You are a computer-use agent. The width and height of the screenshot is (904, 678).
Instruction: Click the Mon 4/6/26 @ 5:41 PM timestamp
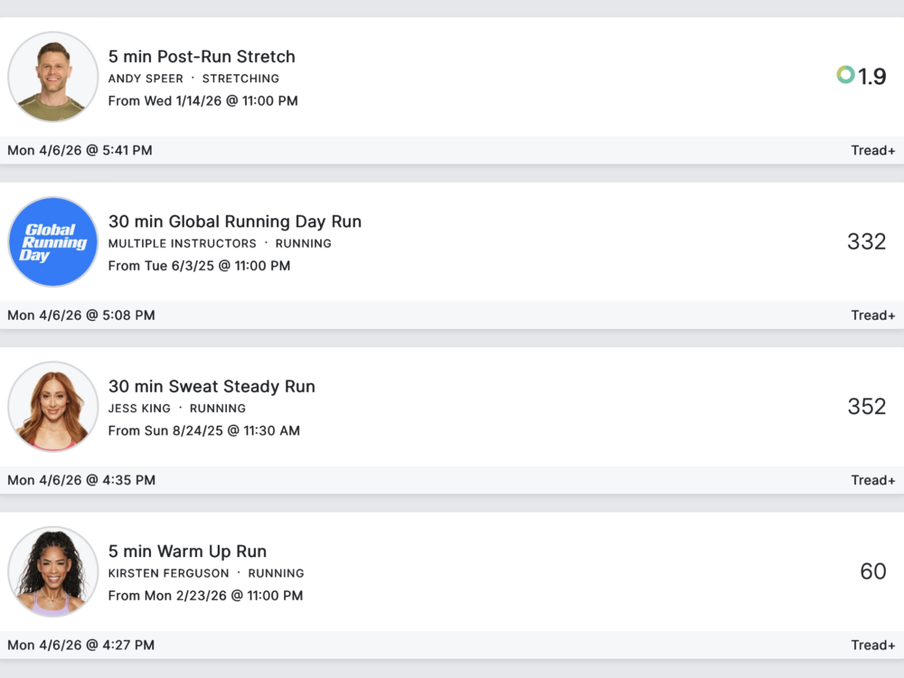(x=80, y=150)
